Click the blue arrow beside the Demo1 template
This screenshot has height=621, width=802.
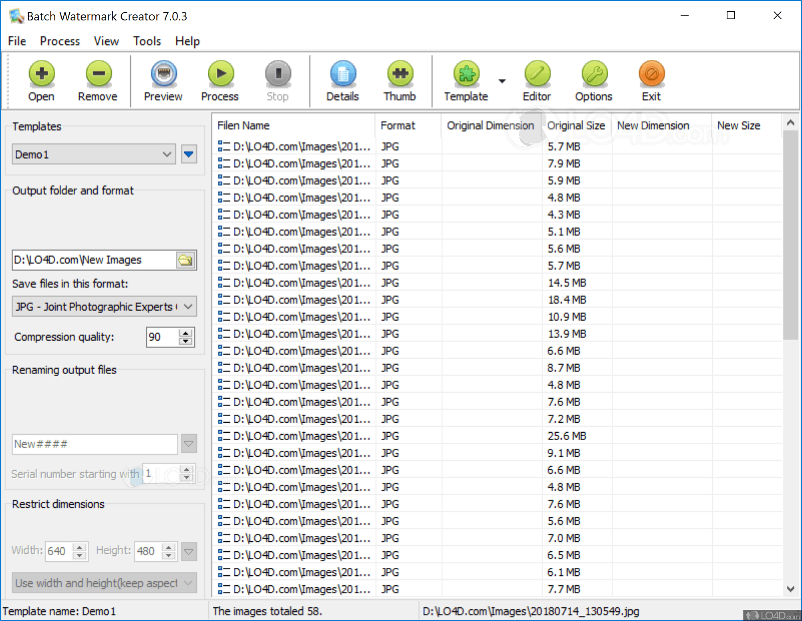189,154
